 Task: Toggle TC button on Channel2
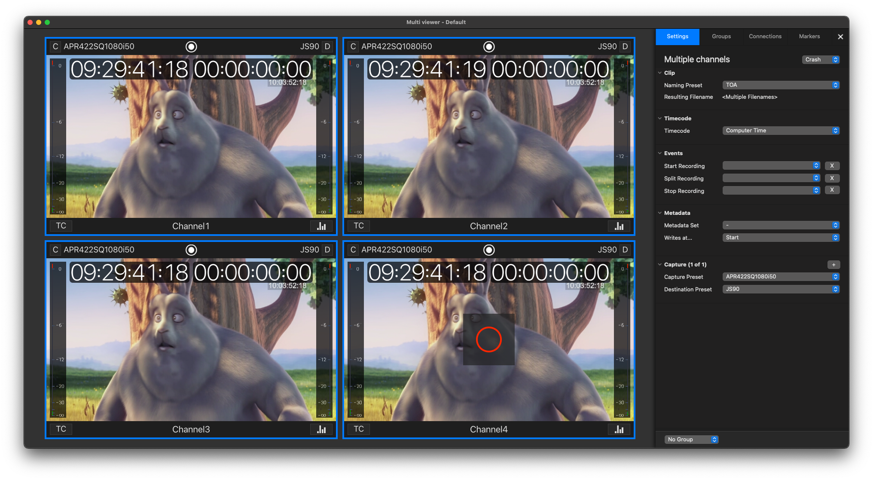[359, 226]
